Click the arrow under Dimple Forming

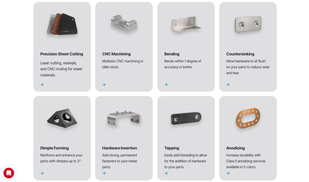[x=42, y=173]
